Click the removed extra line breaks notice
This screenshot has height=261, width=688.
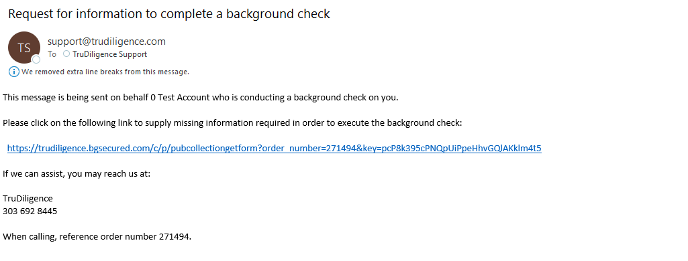pyautogui.click(x=105, y=72)
